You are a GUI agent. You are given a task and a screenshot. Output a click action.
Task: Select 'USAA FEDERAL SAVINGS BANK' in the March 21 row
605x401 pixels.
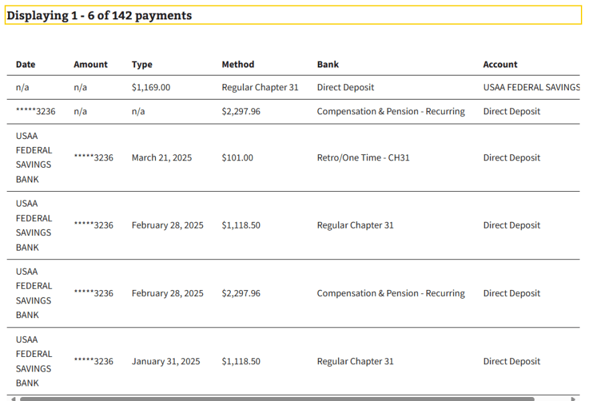[33, 158]
